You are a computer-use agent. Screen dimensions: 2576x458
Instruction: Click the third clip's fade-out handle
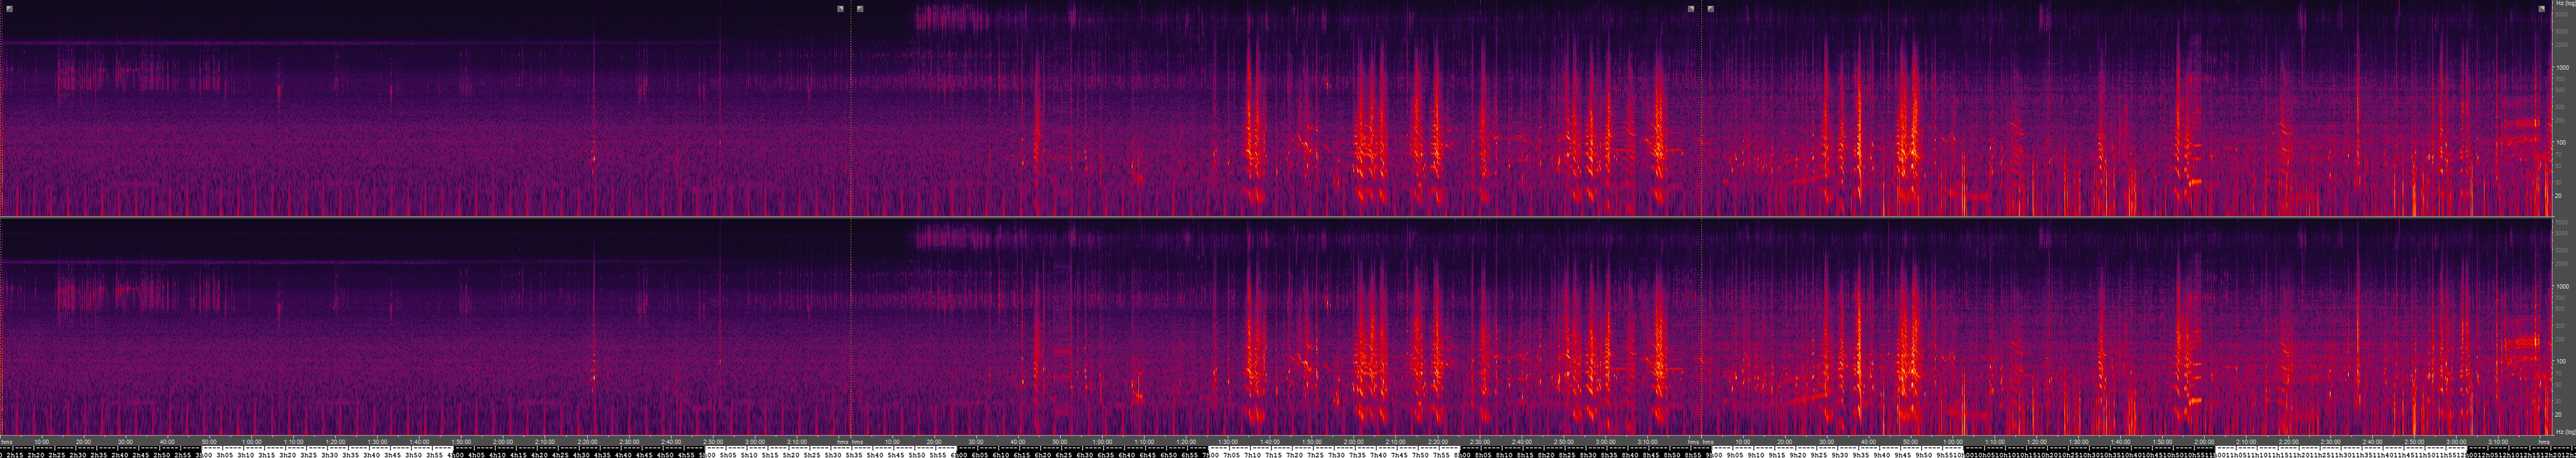(x=2541, y=9)
